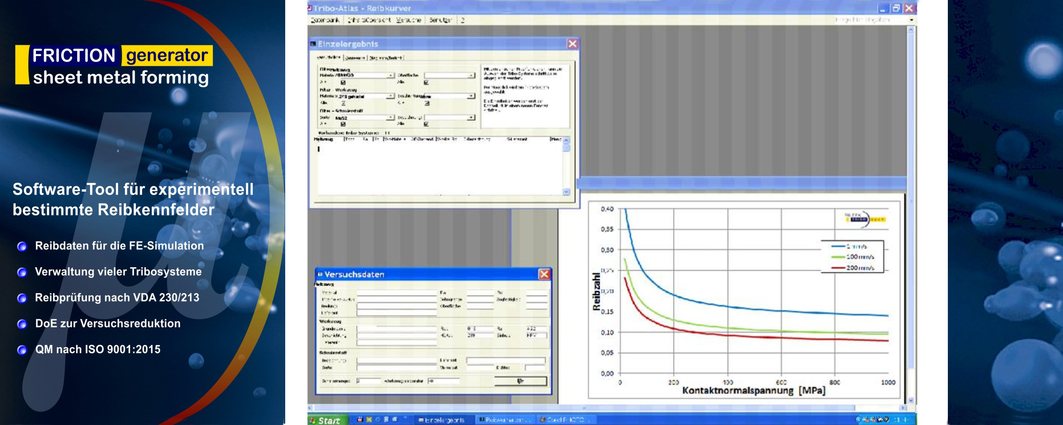Toggle the checkbox under the Oberfläche dropdown
1063x425 pixels.
(426, 82)
